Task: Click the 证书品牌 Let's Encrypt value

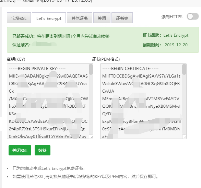Action: 176,35
